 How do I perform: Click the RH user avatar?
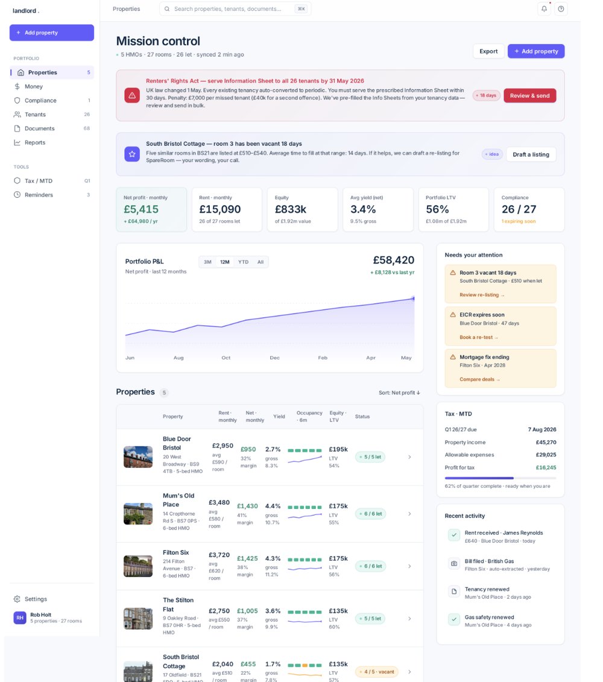(x=20, y=617)
